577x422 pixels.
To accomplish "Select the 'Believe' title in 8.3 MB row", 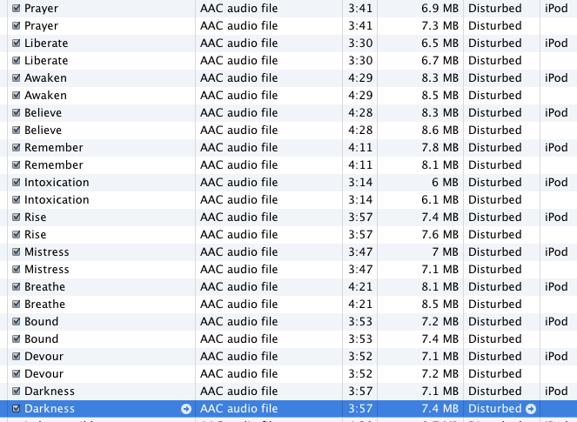I will point(43,112).
